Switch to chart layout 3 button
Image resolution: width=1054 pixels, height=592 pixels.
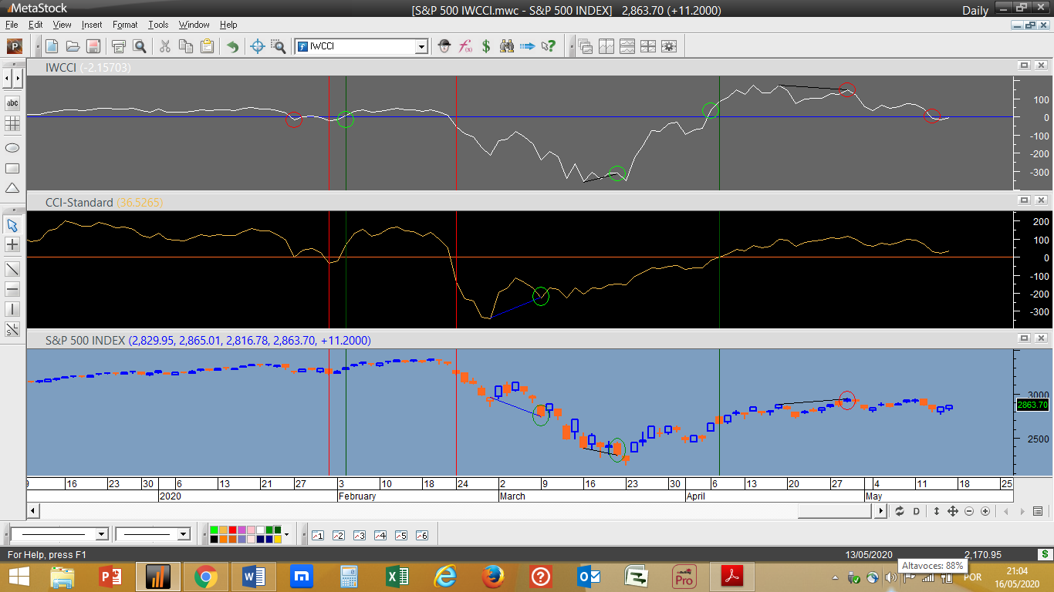pyautogui.click(x=359, y=535)
